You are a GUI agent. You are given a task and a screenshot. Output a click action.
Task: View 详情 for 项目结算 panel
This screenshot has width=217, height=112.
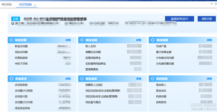pos(209,40)
